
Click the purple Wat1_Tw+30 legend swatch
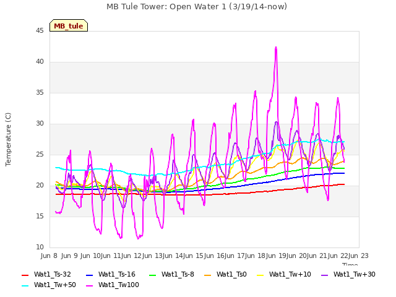[324, 275]
